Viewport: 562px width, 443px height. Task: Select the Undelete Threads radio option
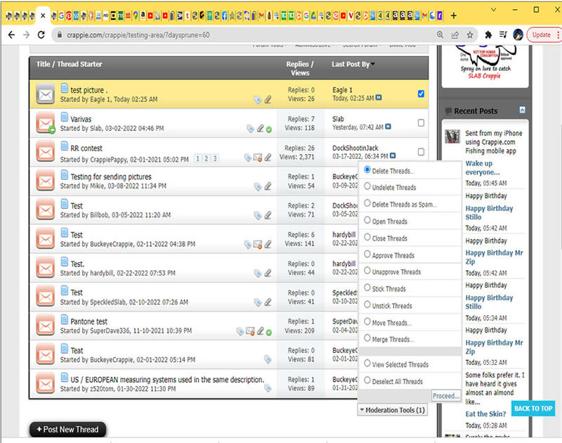(367, 186)
